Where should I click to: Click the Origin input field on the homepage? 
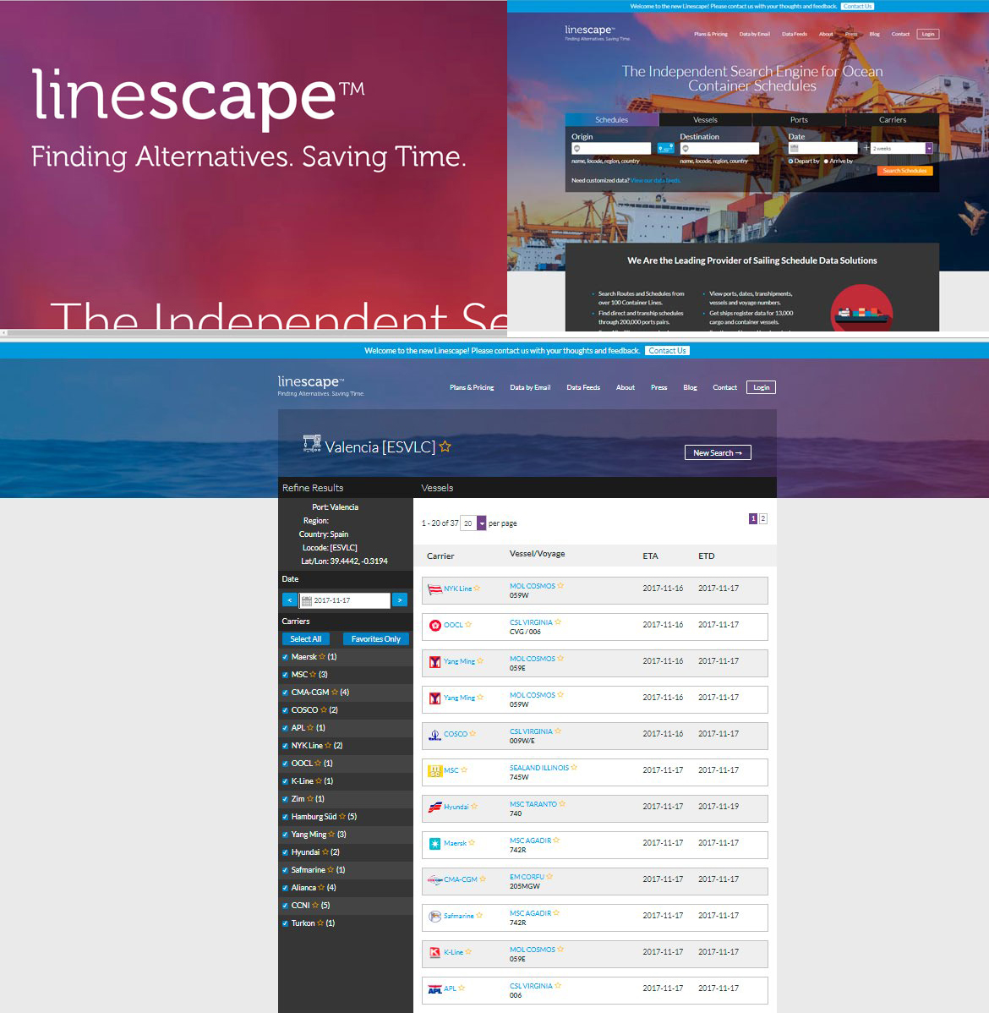point(610,149)
